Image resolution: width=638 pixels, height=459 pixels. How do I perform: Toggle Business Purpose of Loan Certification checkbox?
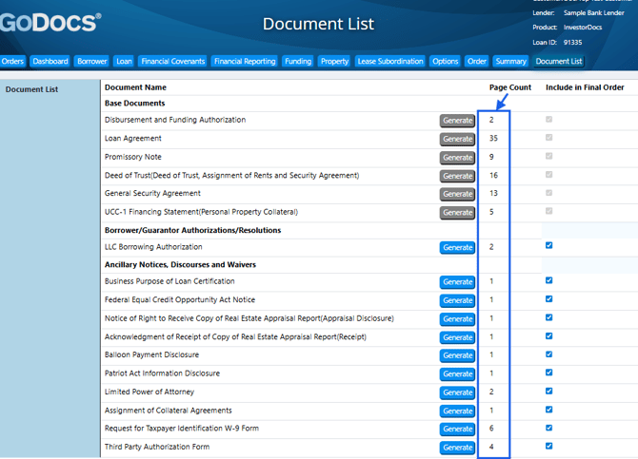[548, 280]
